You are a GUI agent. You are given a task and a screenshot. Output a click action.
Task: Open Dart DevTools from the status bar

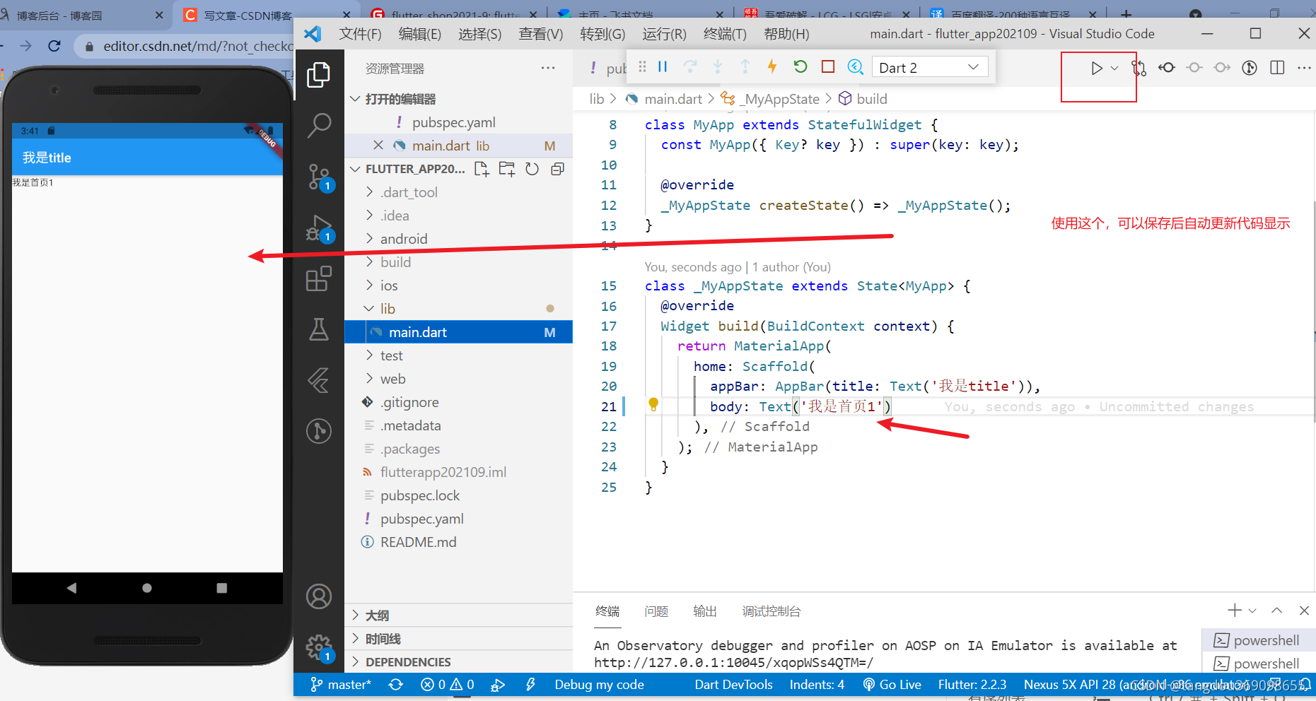(x=733, y=684)
